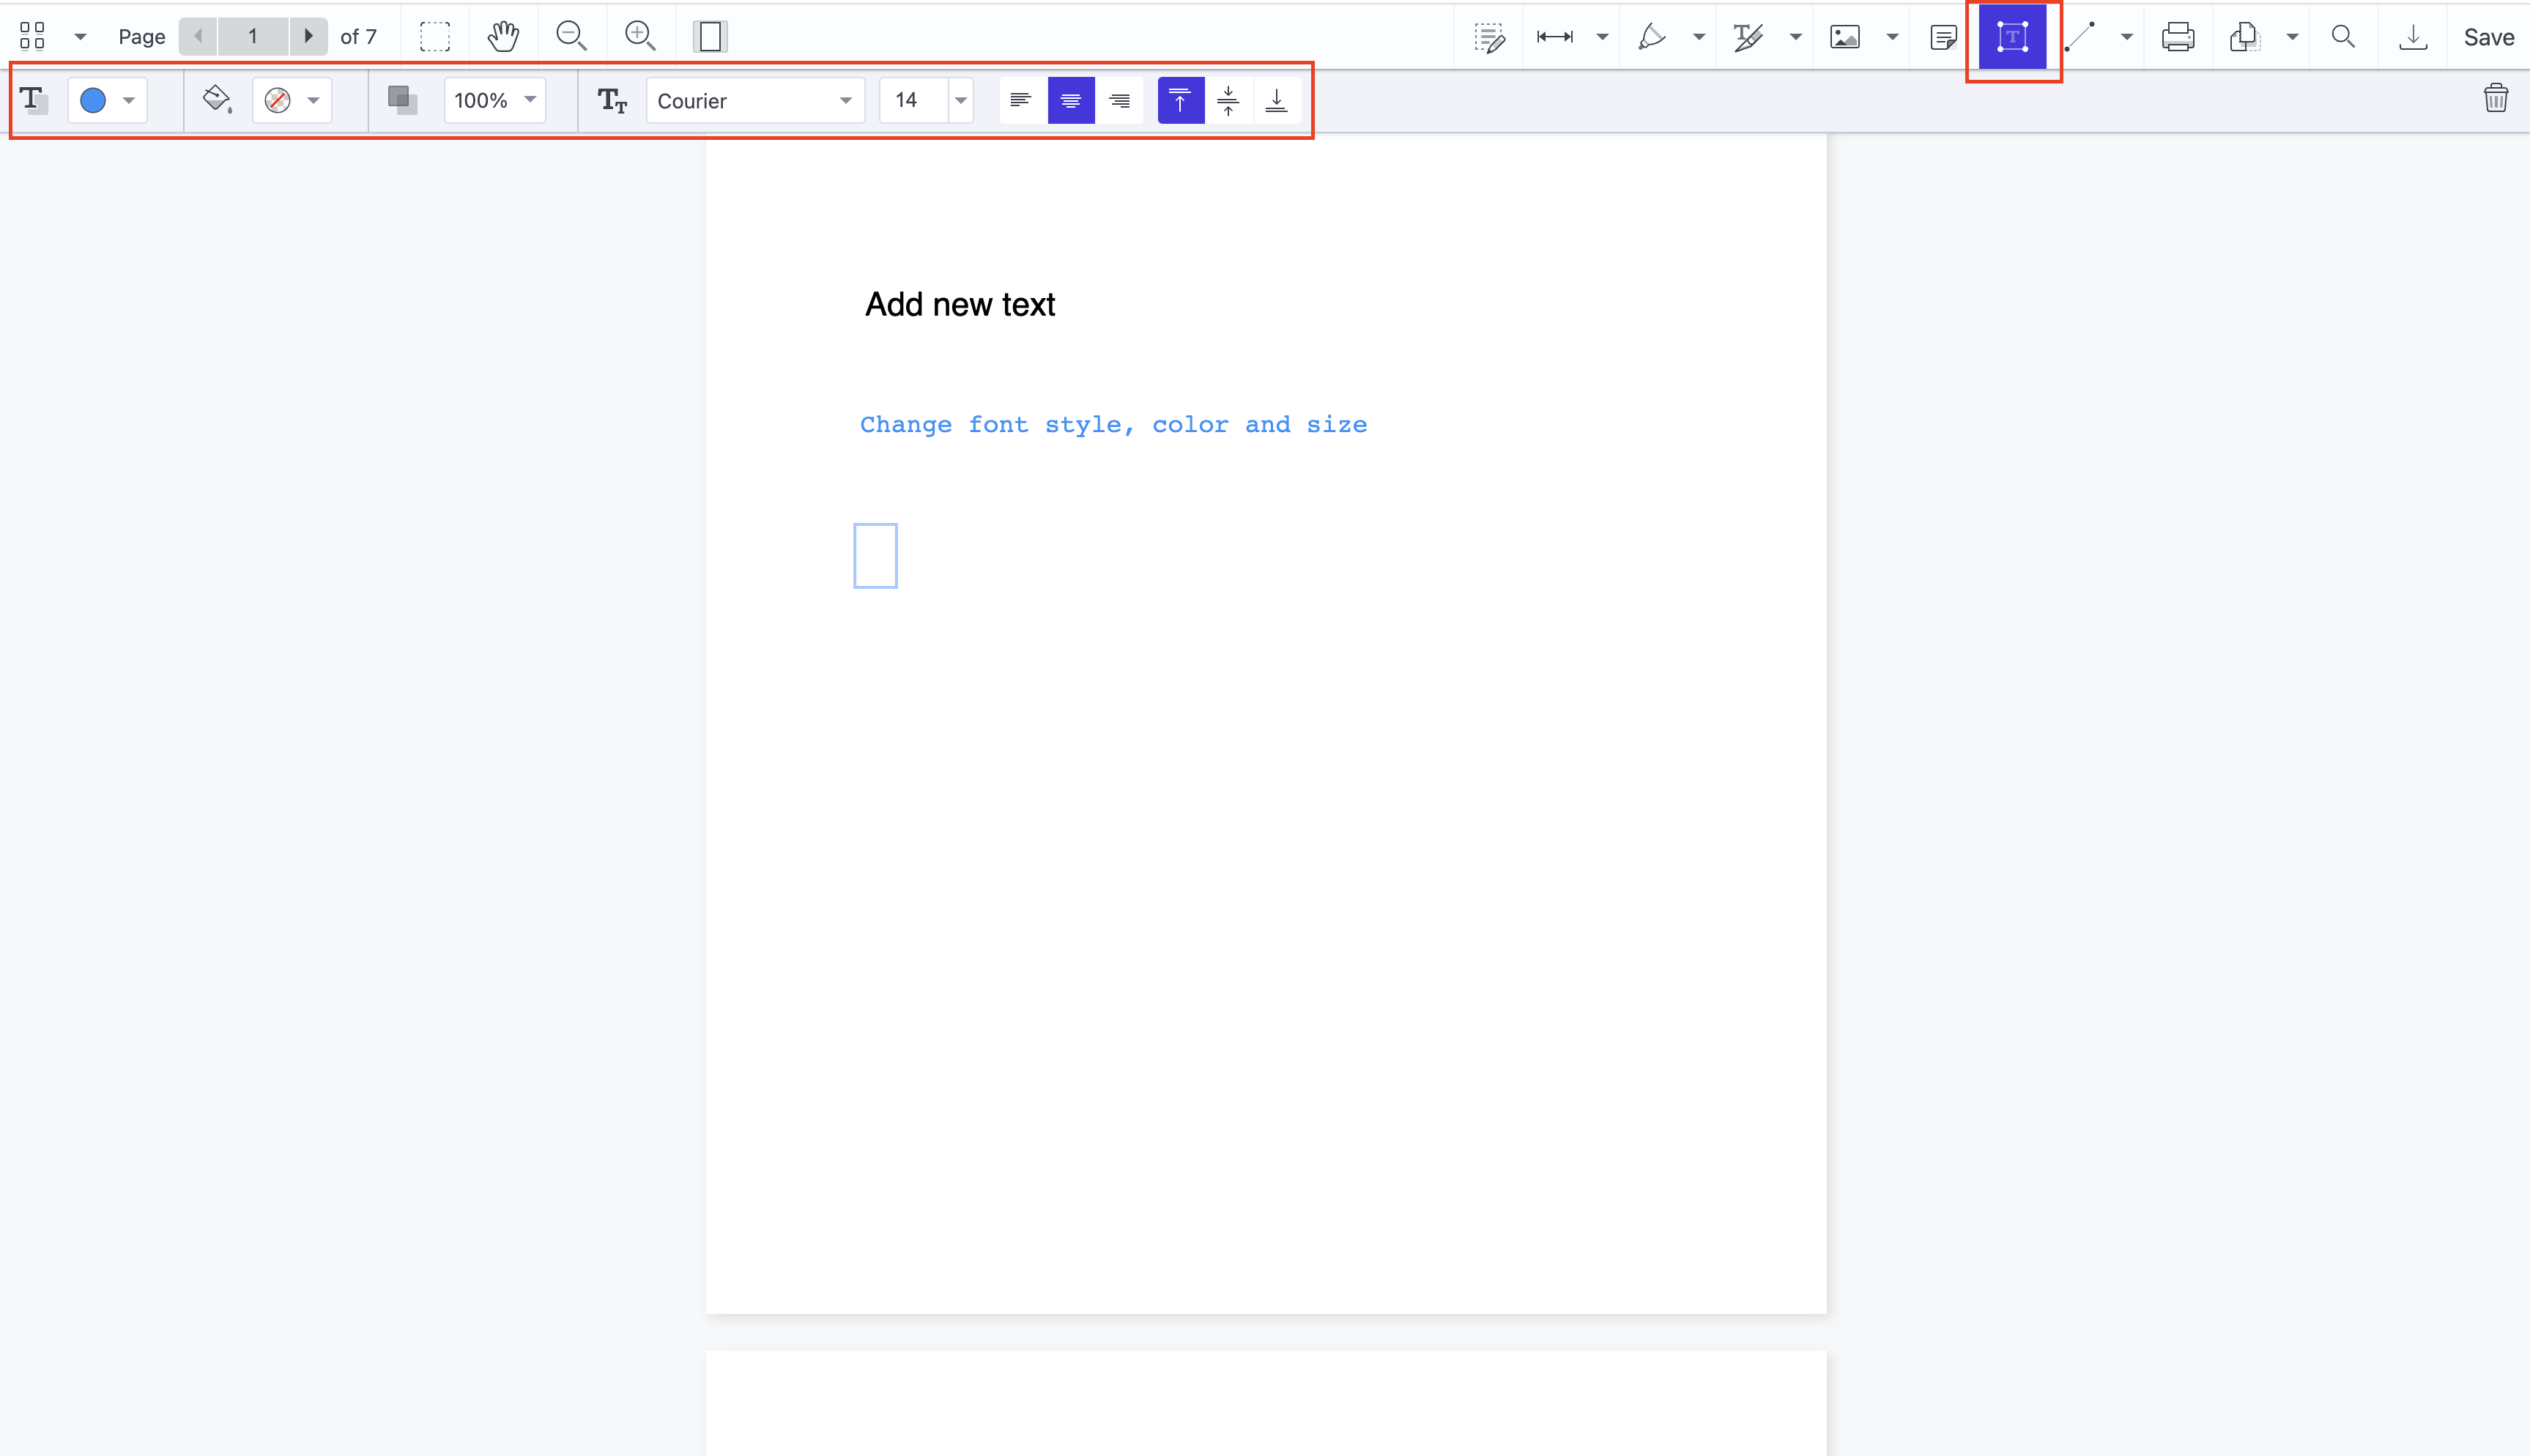Print the current document

[x=2179, y=36]
